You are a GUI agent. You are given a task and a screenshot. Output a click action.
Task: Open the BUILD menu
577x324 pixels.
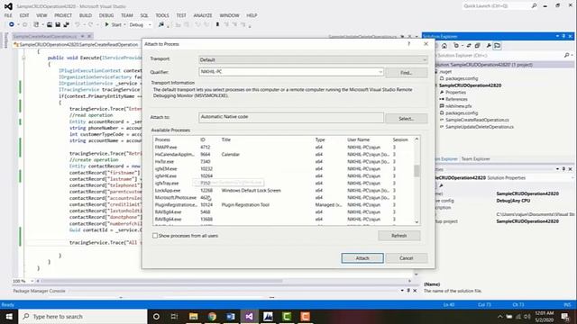pos(86,15)
